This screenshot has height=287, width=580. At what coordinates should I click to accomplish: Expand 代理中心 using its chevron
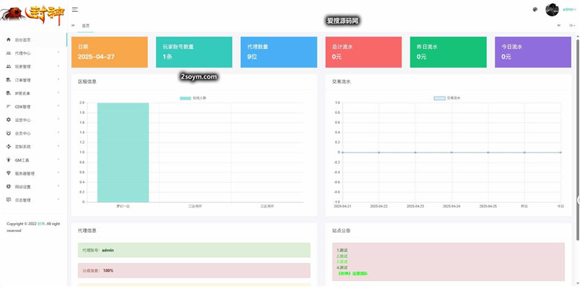[59, 53]
